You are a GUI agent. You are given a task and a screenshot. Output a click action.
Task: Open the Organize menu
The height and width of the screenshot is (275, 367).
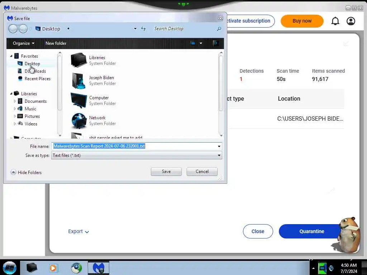pos(23,43)
